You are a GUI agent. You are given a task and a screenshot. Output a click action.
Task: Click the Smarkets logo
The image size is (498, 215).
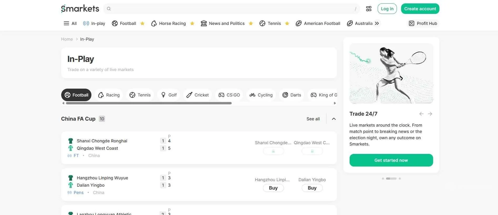(80, 9)
